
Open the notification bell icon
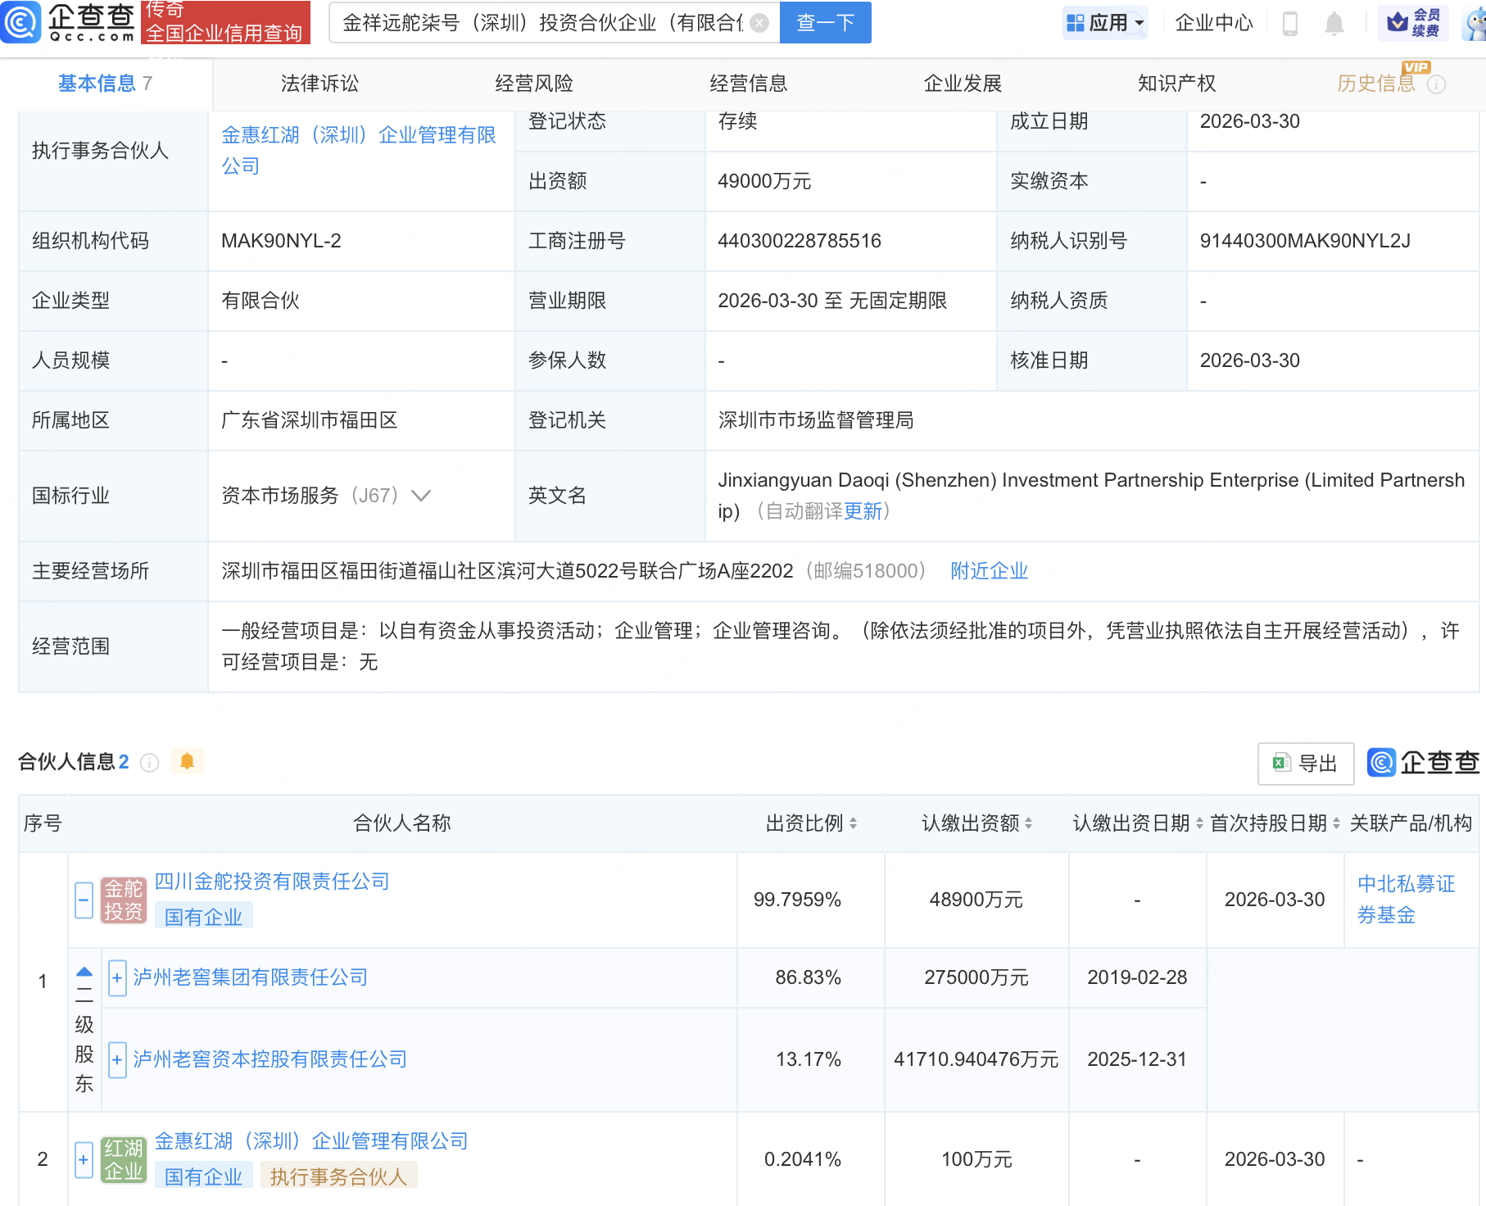(x=1334, y=23)
